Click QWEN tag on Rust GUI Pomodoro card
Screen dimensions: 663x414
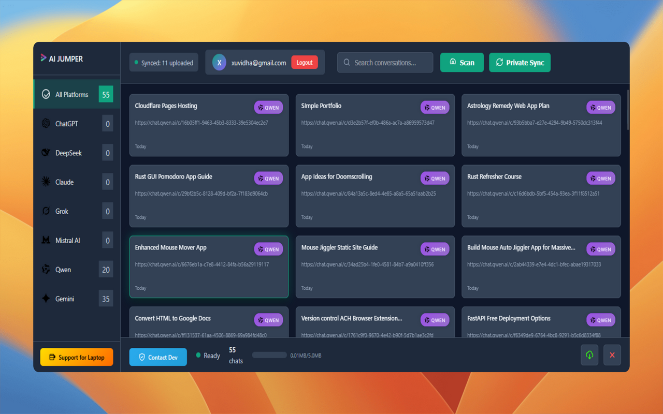268,179
